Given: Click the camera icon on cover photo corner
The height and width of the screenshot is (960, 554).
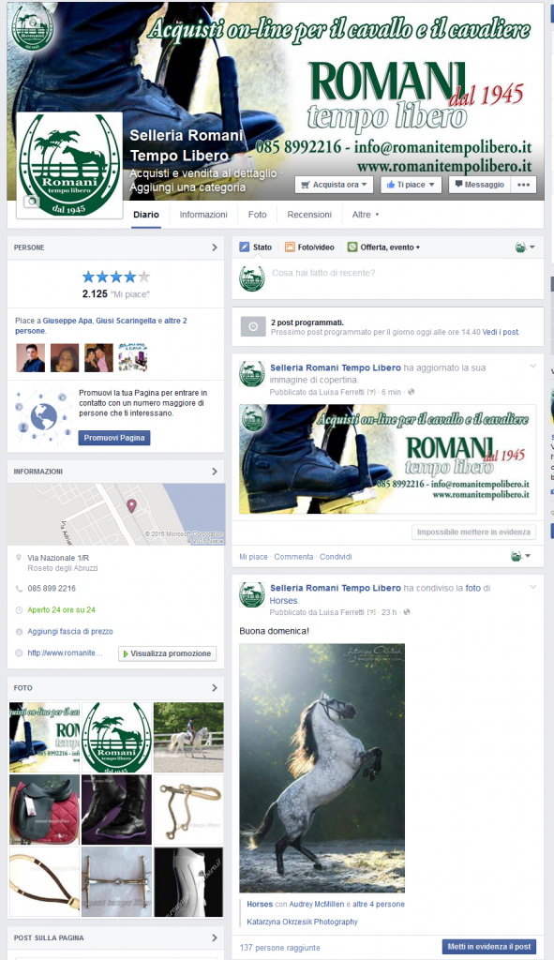Looking at the screenshot, I should (32, 23).
